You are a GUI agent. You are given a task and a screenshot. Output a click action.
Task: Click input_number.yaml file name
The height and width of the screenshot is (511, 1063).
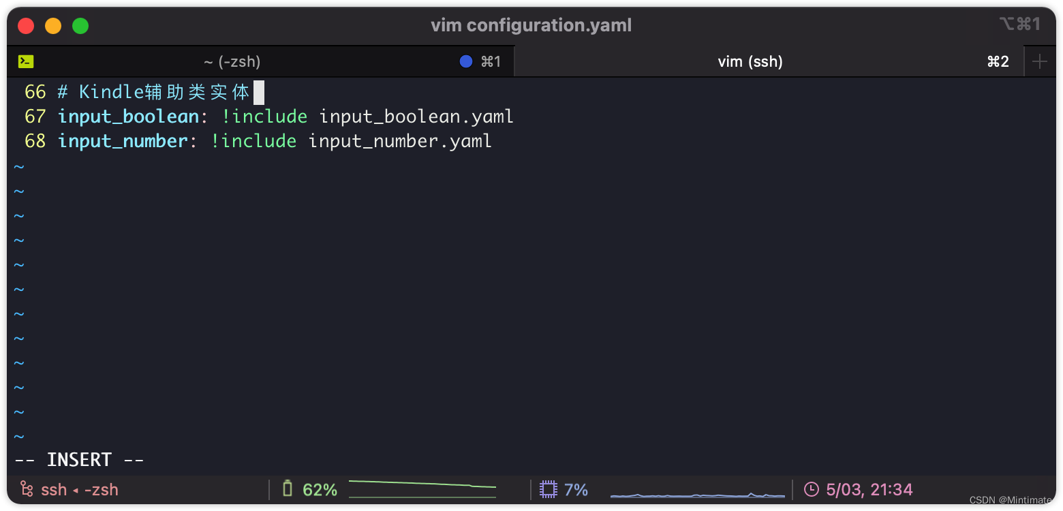(400, 141)
